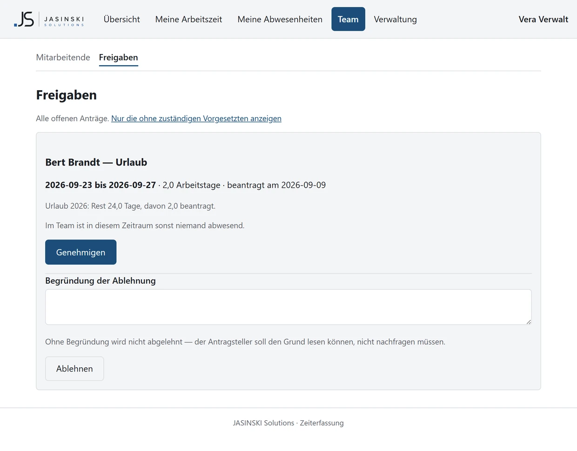
Task: Click the Freigaben page heading
Action: 67,95
